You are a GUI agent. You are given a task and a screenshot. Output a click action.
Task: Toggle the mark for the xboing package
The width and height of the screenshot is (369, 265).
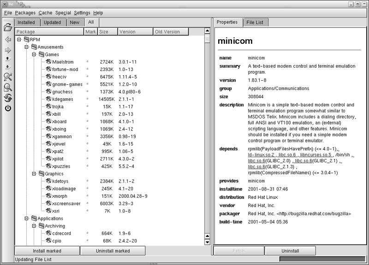[x=87, y=129]
